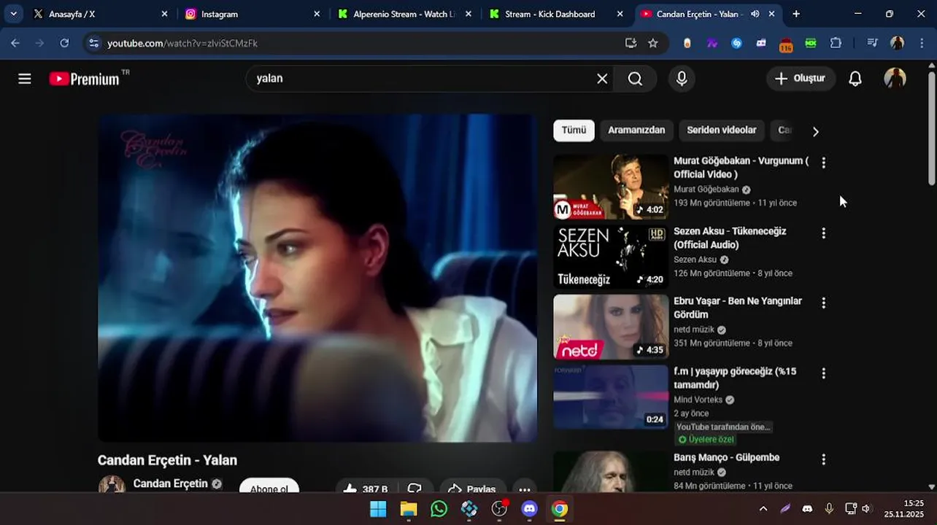Open the taskbar volume control
This screenshot has width=937, height=525.
[866, 509]
